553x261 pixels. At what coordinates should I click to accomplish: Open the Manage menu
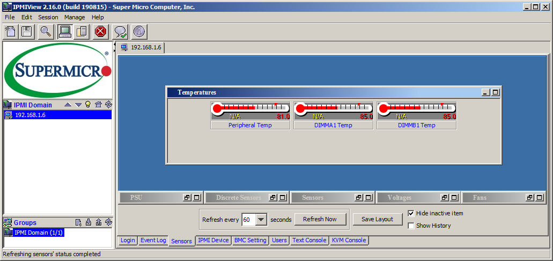[x=75, y=17]
